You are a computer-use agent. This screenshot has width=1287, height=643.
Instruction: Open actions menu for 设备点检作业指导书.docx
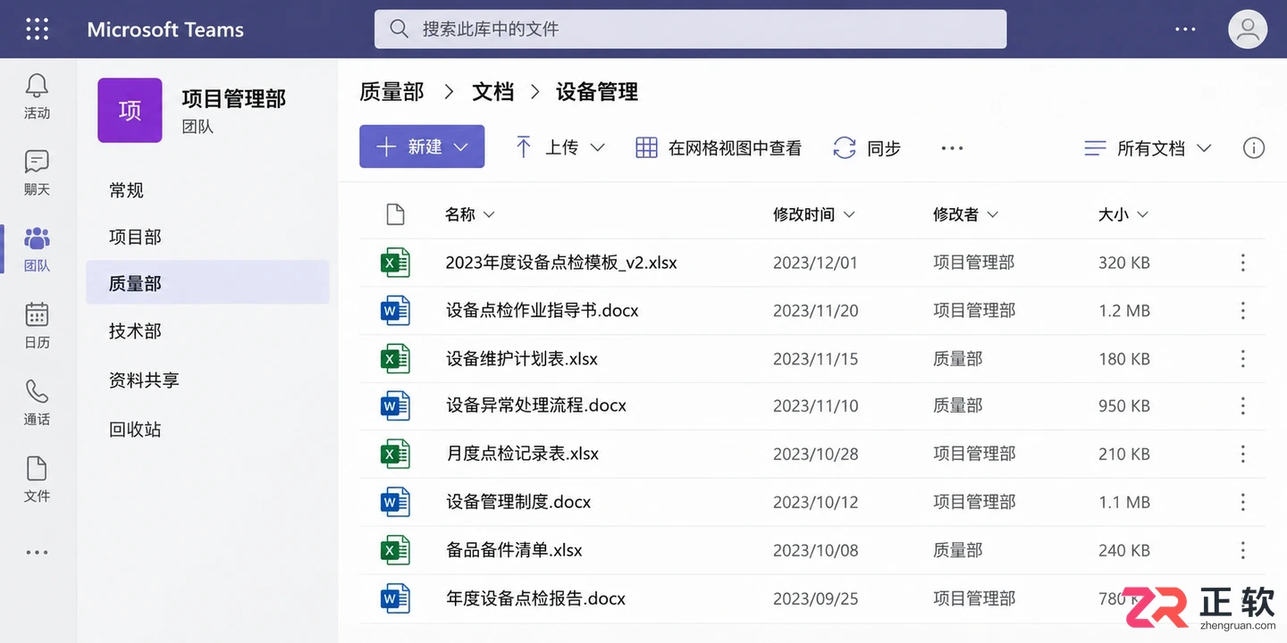1242,311
